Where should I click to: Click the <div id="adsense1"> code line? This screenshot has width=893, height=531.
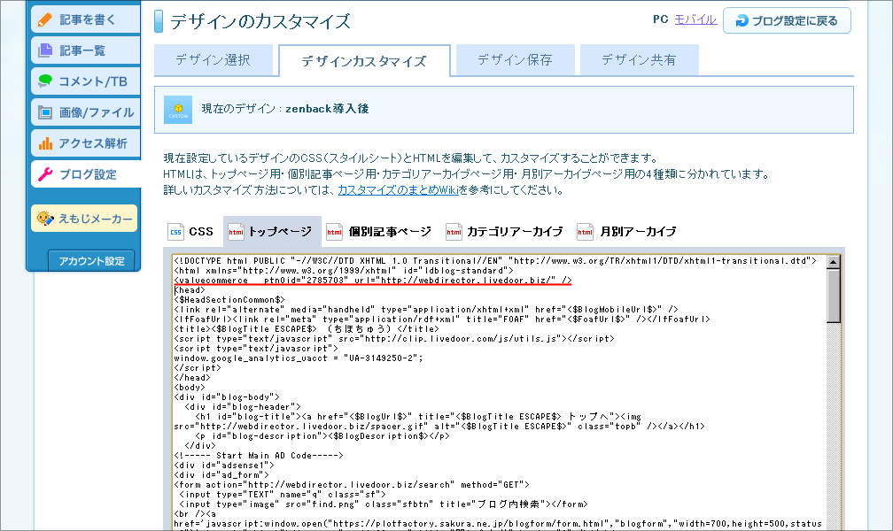click(224, 465)
